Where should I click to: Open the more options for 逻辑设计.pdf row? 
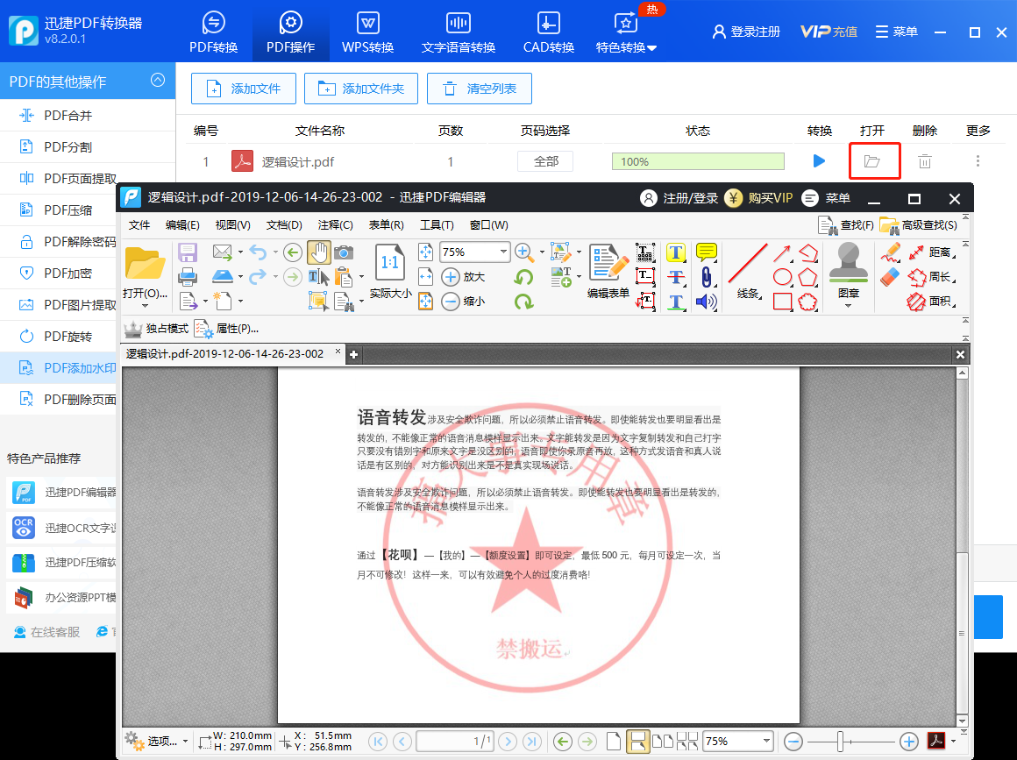coord(978,160)
